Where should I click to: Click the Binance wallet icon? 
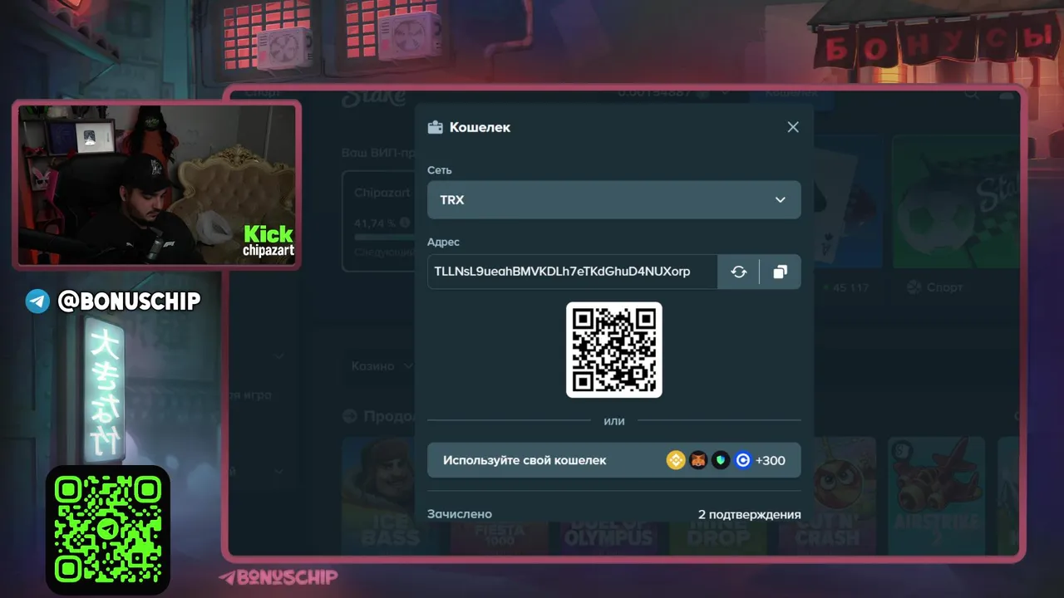(676, 460)
